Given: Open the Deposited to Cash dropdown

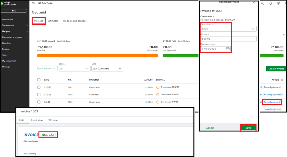Looking at the screenshot, I should coord(228,29).
